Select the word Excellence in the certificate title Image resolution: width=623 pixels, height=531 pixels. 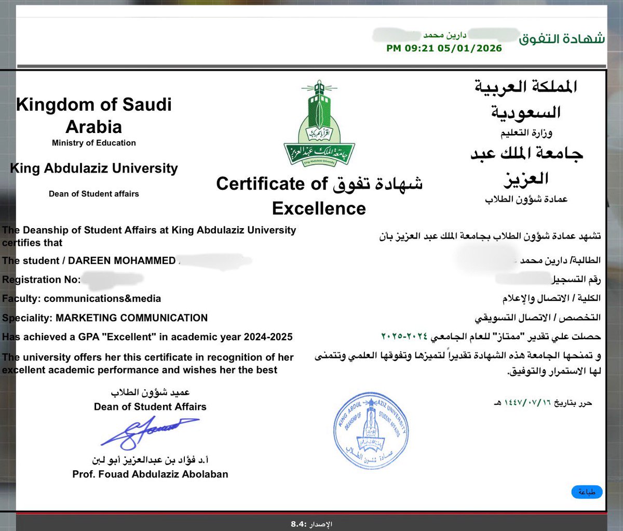pos(319,208)
